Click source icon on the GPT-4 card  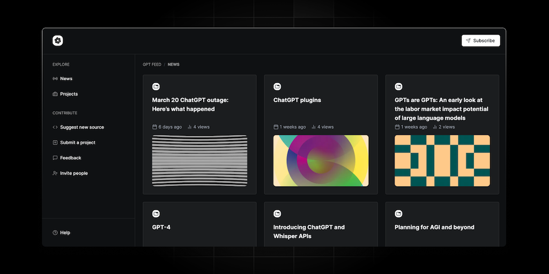coord(156,214)
